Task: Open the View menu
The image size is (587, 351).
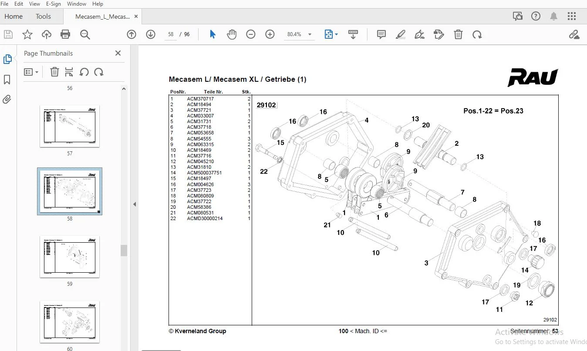Action: [34, 4]
